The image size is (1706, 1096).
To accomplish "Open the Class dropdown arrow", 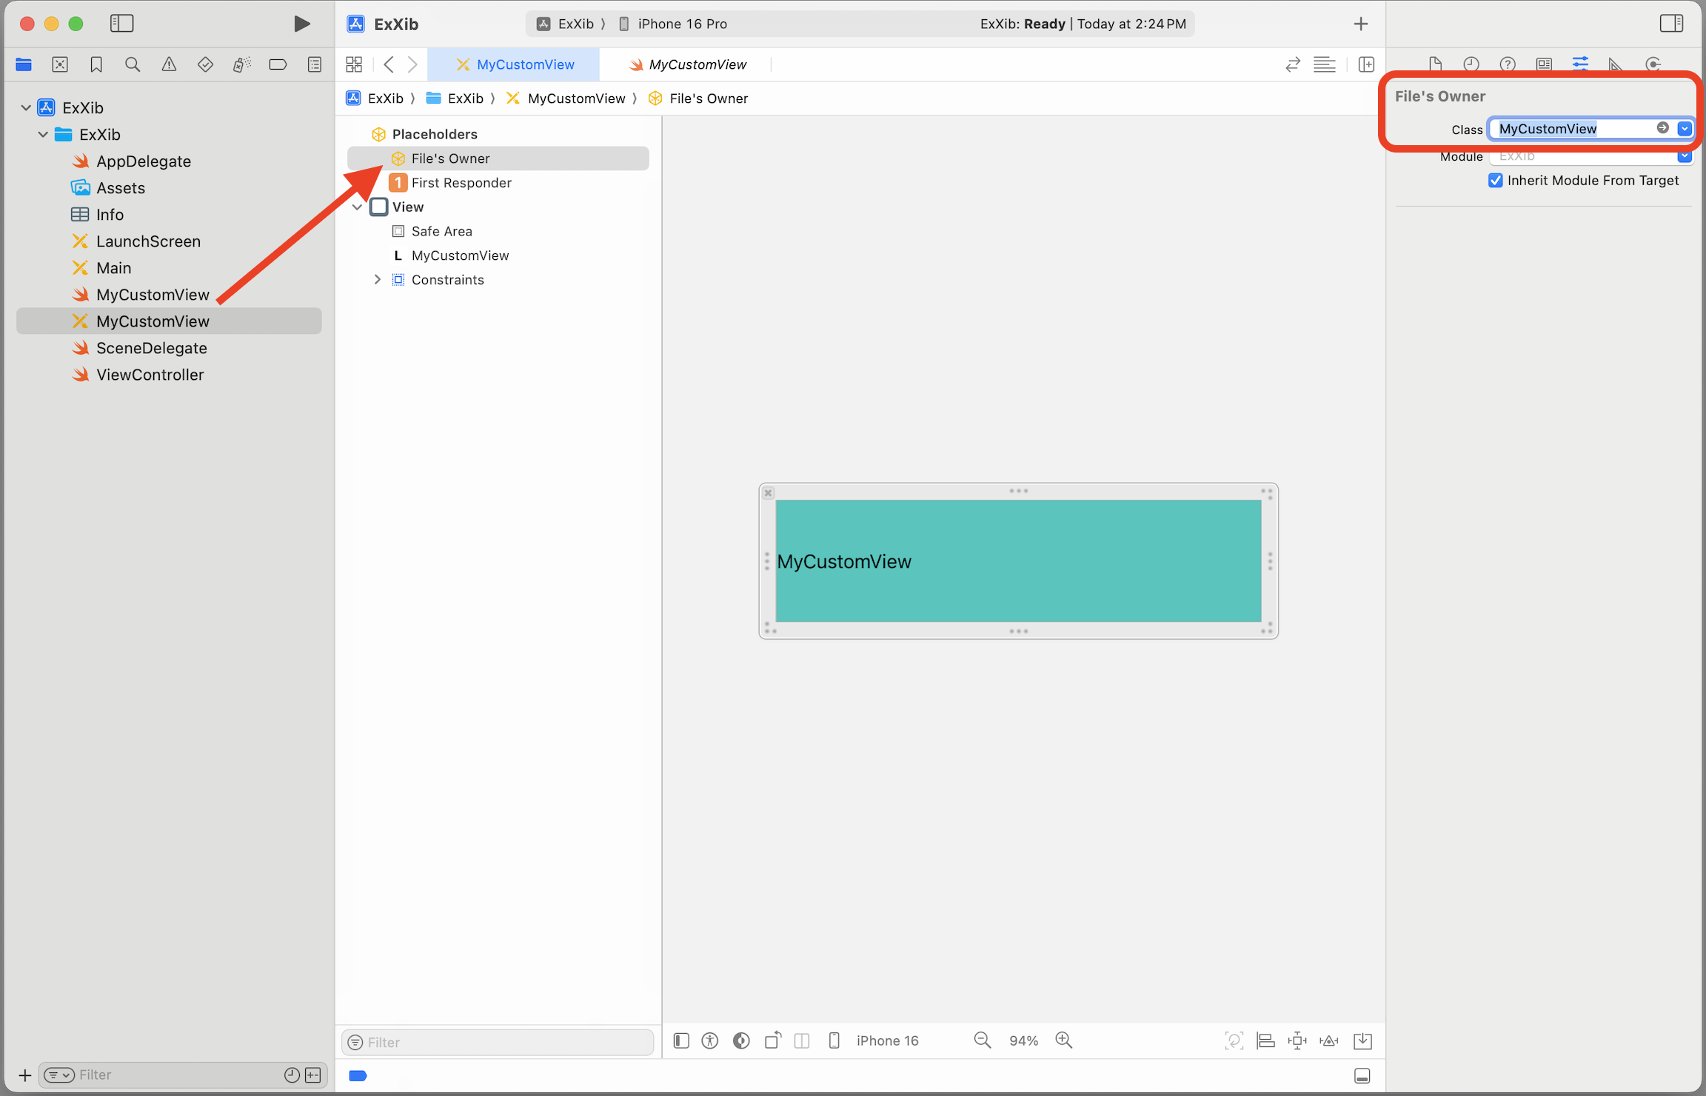I will point(1685,129).
